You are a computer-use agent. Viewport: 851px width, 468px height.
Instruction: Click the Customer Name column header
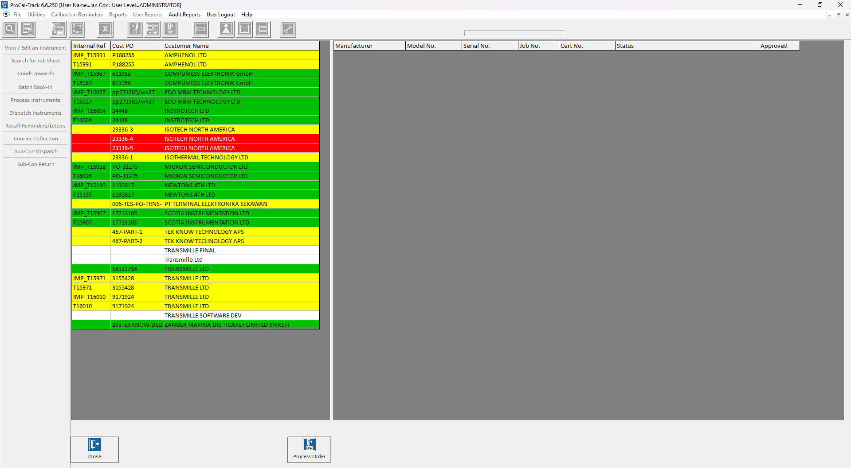point(241,46)
